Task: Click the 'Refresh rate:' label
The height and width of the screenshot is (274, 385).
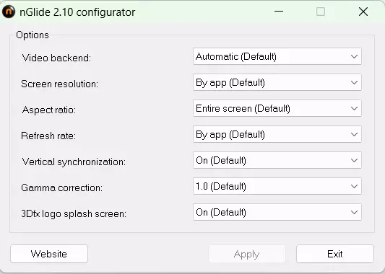Action: click(48, 136)
